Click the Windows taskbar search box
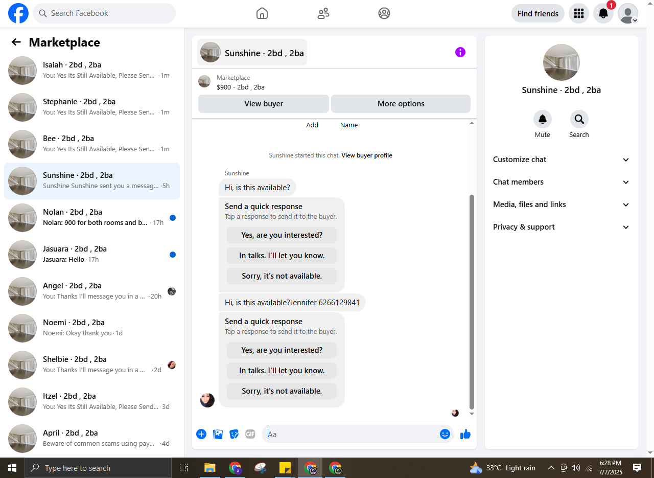 point(98,468)
